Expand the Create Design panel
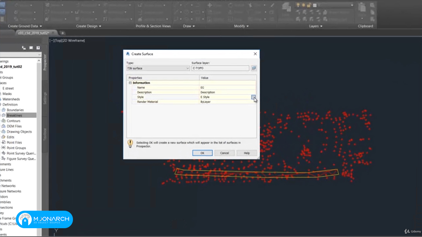 (88, 26)
